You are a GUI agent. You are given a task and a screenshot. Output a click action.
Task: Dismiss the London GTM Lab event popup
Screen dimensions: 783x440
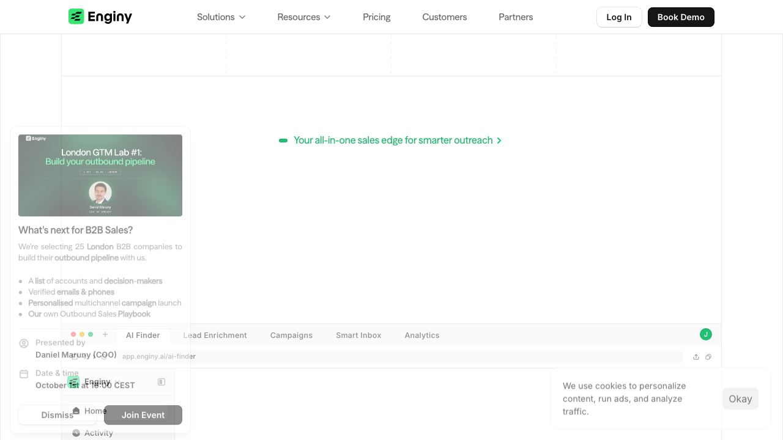pyautogui.click(x=58, y=415)
